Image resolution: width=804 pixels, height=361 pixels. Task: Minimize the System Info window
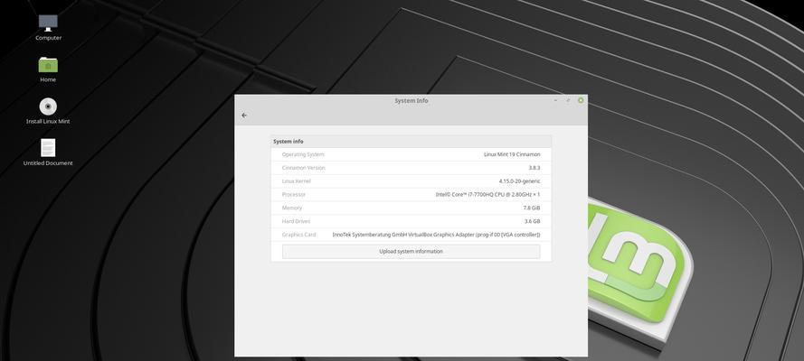[556, 101]
